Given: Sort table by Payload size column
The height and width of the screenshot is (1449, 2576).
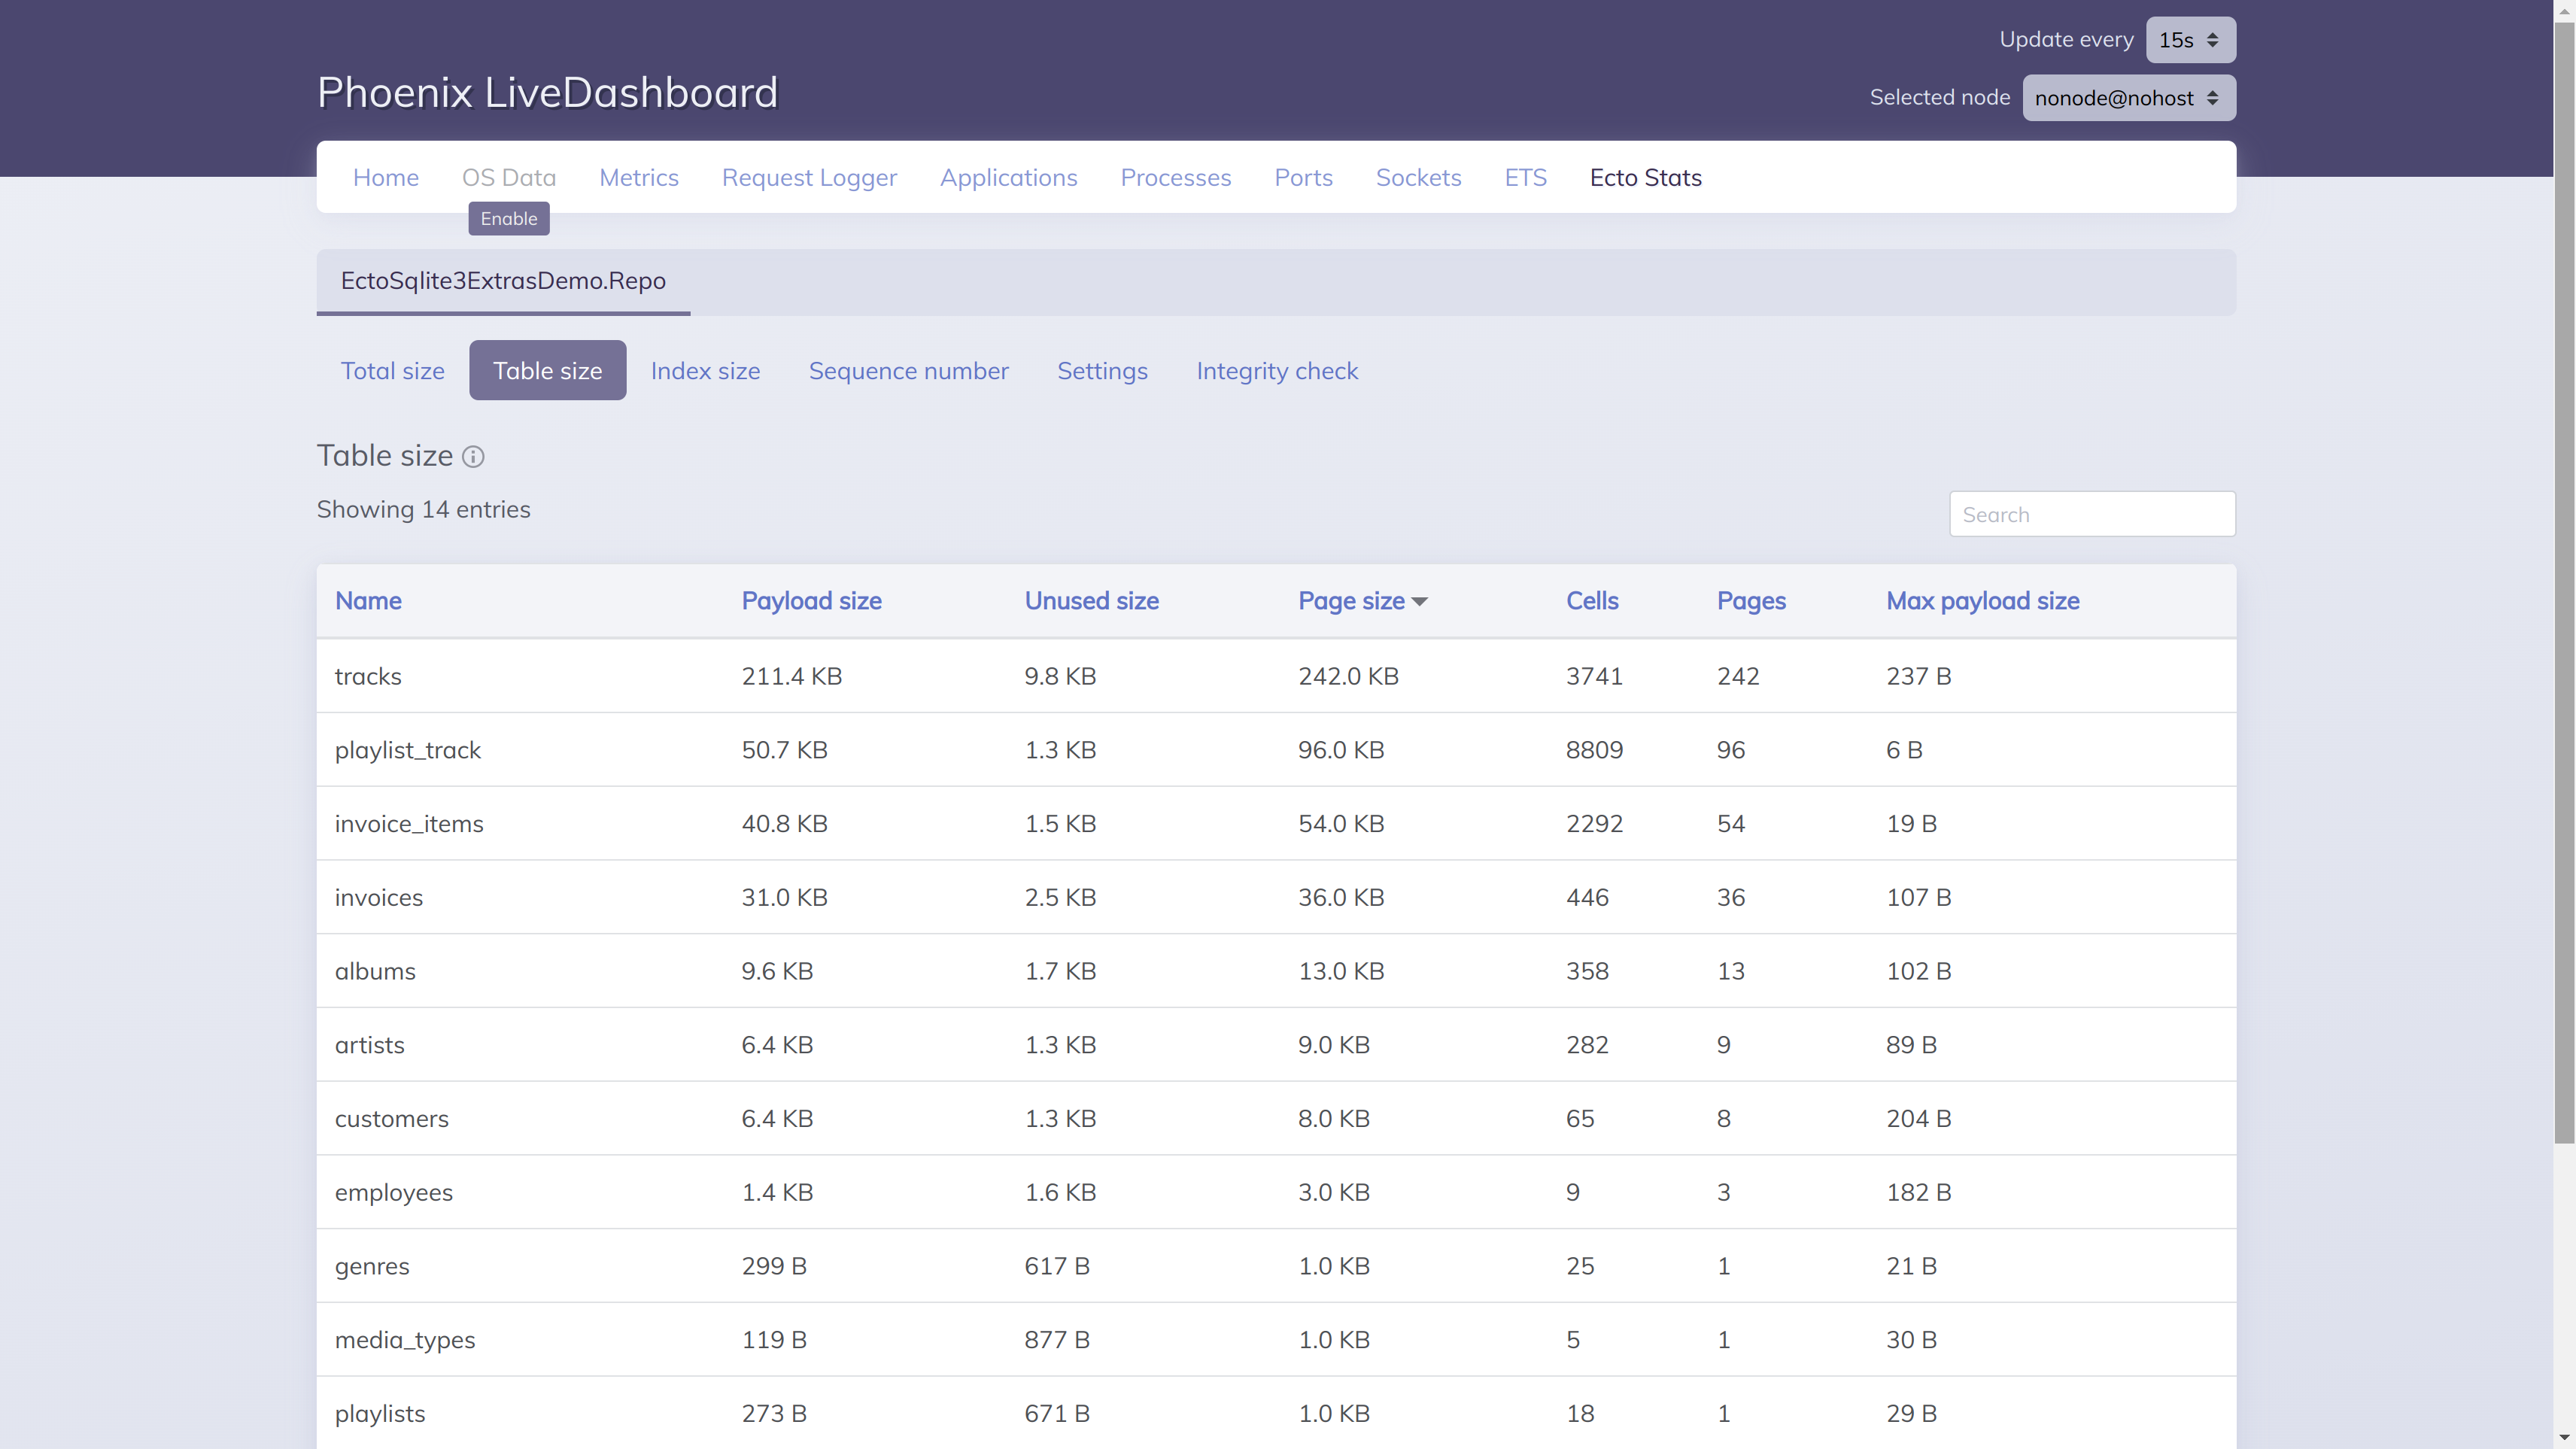Looking at the screenshot, I should (811, 601).
